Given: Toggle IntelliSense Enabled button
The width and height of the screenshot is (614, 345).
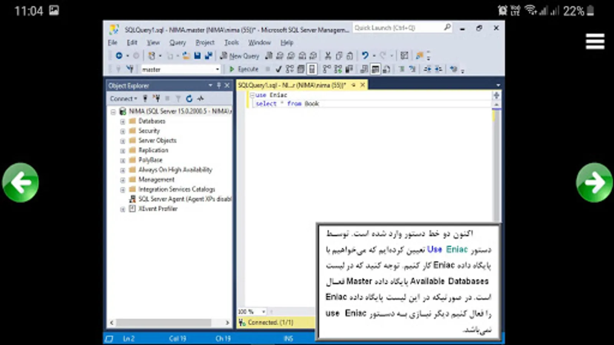Looking at the screenshot, I should pos(312,69).
